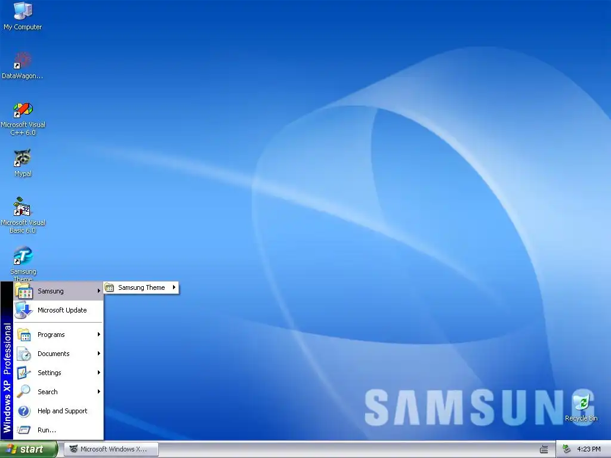Click the Microsoft Update icon
611x458 pixels.
[23, 310]
